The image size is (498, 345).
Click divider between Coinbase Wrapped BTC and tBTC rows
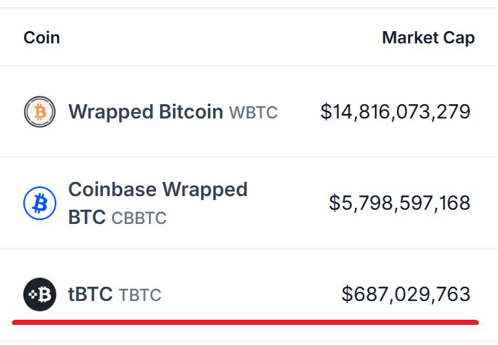(x=249, y=249)
